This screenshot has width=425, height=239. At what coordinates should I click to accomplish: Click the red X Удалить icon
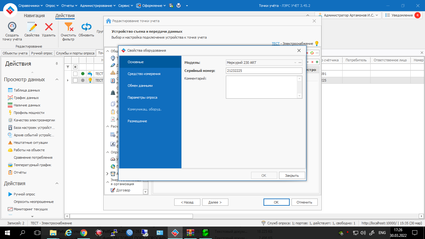(49, 27)
